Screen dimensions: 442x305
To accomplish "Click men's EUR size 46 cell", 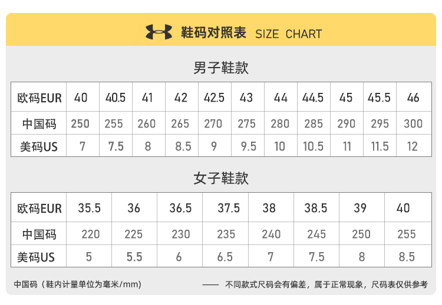I will tap(413, 98).
